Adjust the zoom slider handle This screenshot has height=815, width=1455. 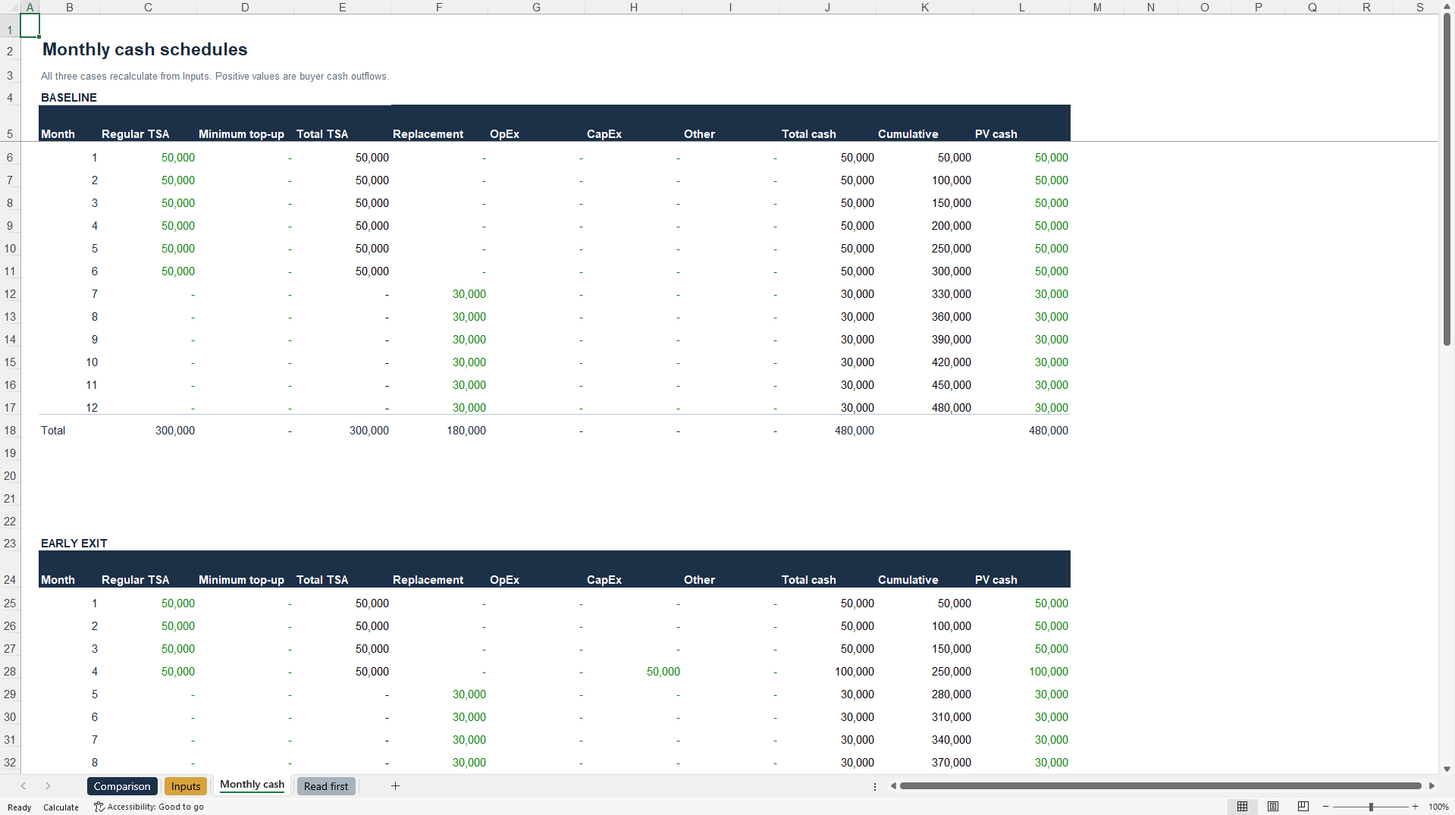[1371, 807]
